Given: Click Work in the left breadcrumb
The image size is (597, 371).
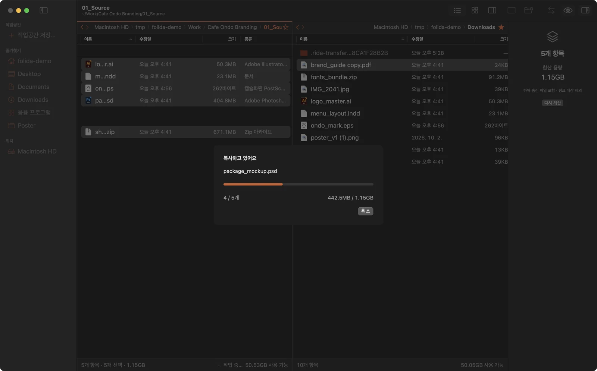Looking at the screenshot, I should [194, 27].
